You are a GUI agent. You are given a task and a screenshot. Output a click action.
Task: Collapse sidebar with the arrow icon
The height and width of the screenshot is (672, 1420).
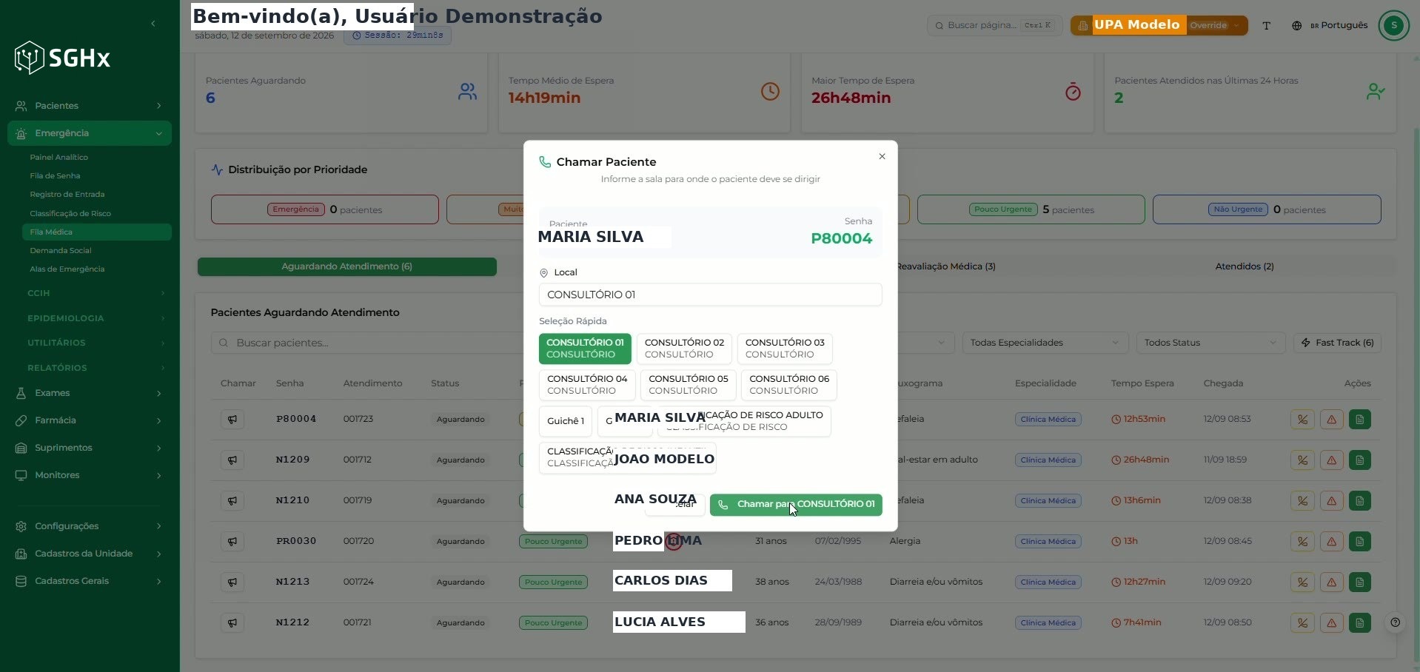(x=153, y=24)
